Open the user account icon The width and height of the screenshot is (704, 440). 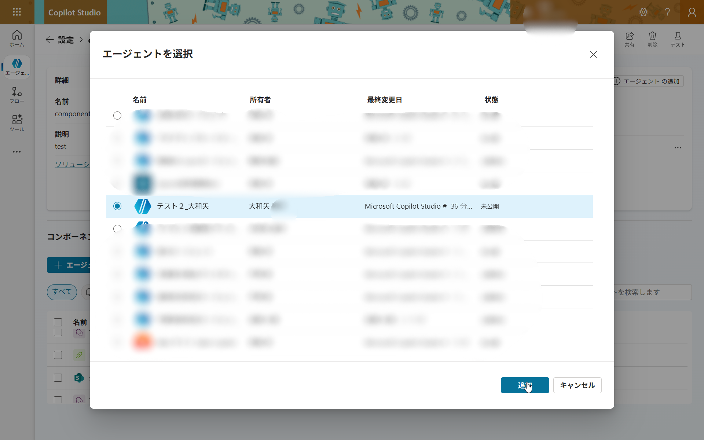[x=692, y=12]
